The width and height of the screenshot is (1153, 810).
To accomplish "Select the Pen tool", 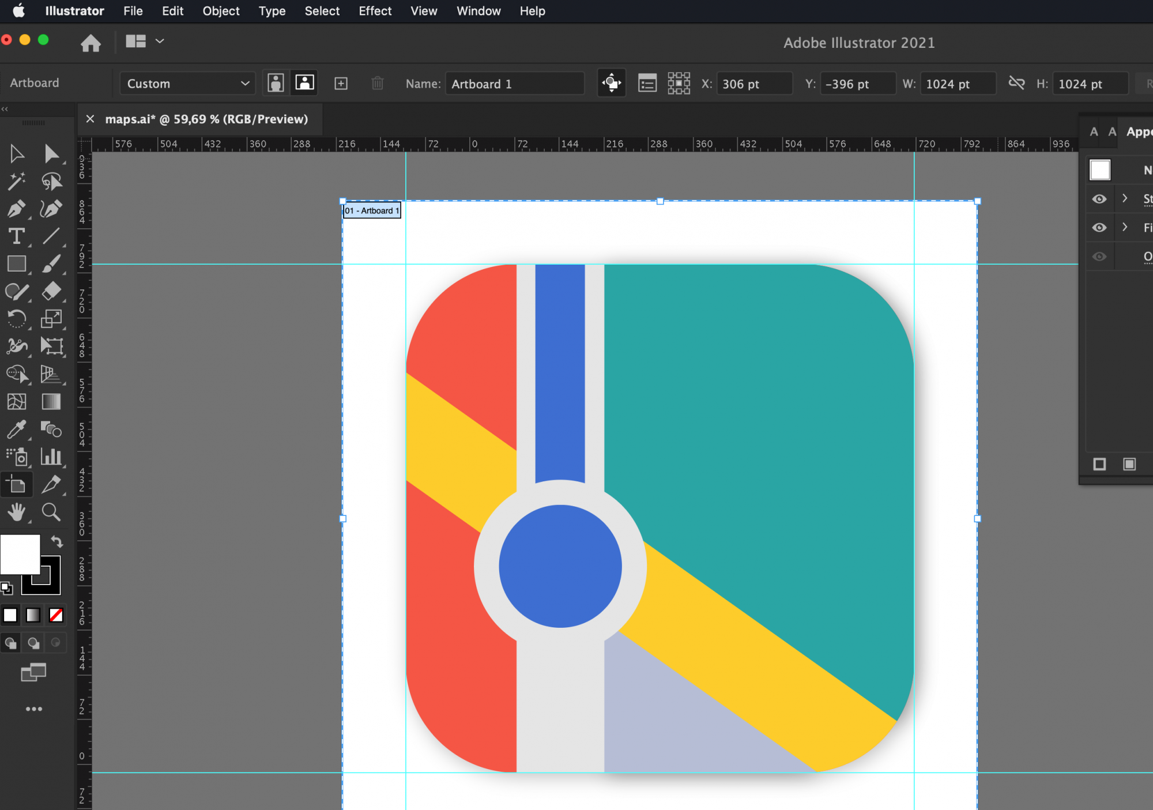I will 17,209.
